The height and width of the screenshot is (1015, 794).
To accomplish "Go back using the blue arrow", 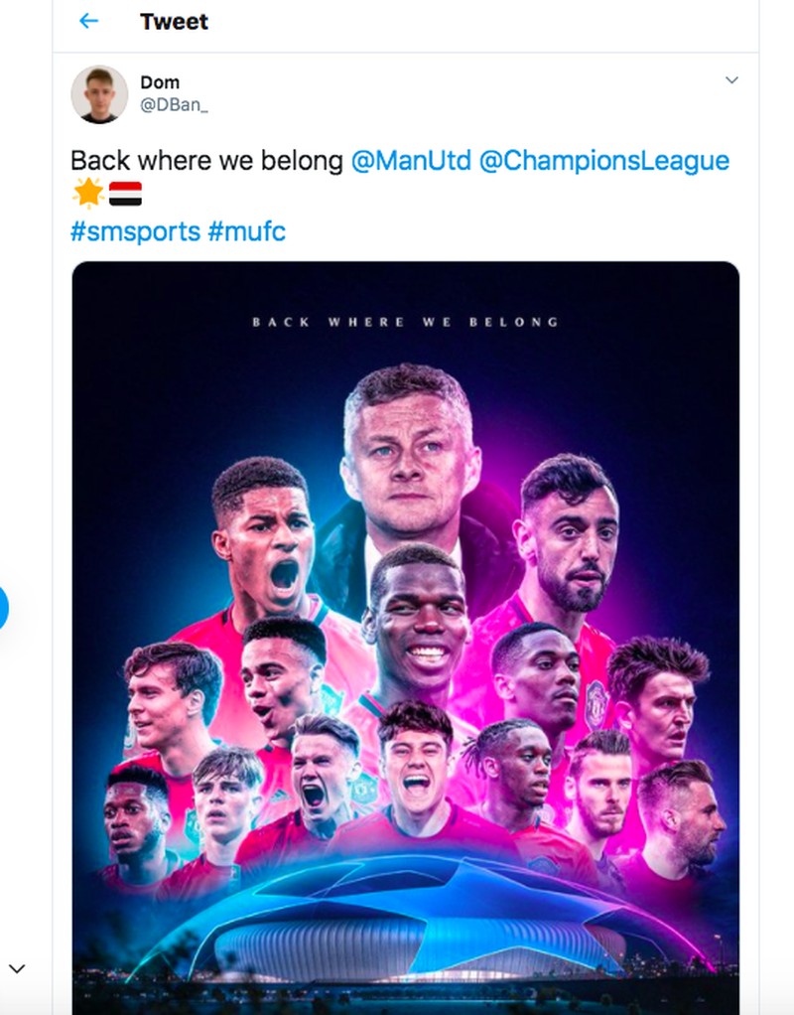I will tap(89, 21).
